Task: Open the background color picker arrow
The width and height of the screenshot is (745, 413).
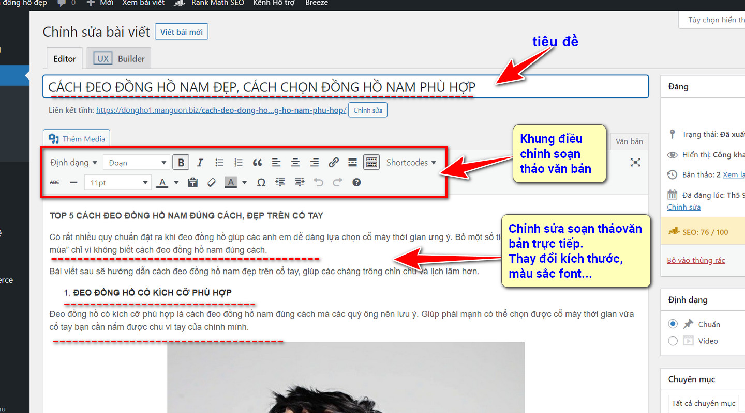Action: (x=244, y=182)
